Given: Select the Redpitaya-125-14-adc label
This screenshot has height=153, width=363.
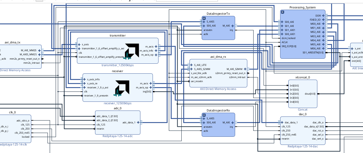Looking at the screenshot, I should tap(118, 136).
